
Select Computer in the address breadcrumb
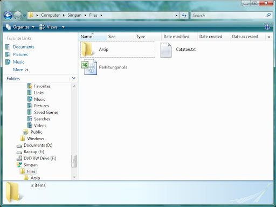(x=50, y=15)
